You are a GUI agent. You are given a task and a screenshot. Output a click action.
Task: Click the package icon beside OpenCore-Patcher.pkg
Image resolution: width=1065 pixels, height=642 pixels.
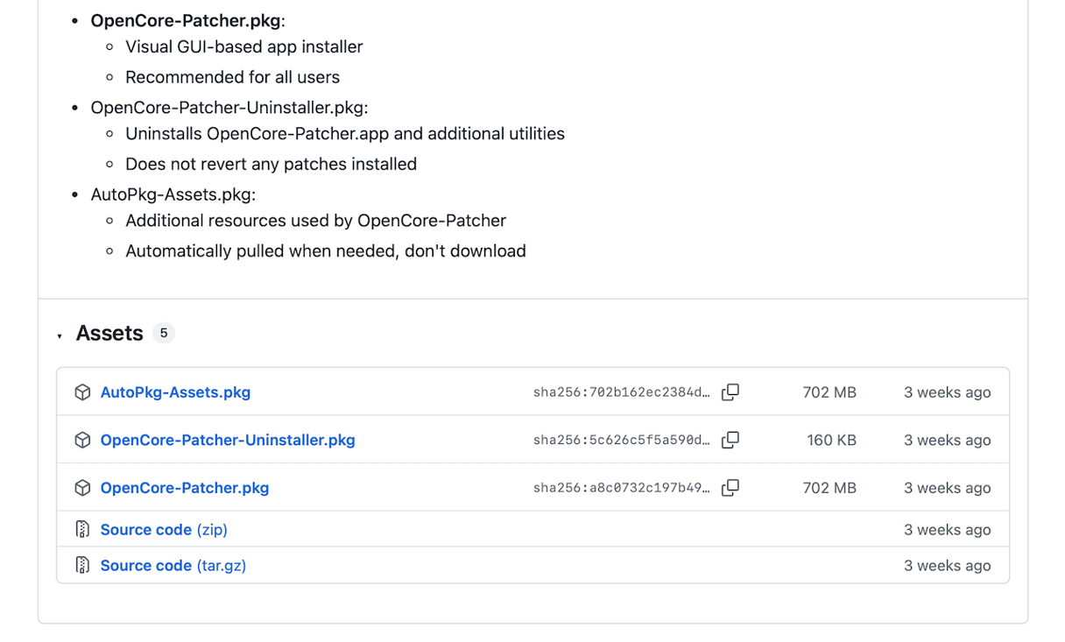(x=82, y=488)
